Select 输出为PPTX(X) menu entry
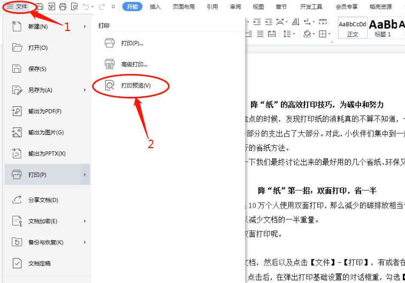Screen dimensions: 405x283 pyautogui.click(x=47, y=154)
